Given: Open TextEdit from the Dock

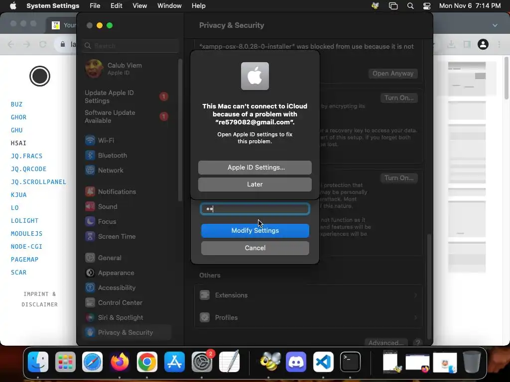Looking at the screenshot, I should 229,362.
